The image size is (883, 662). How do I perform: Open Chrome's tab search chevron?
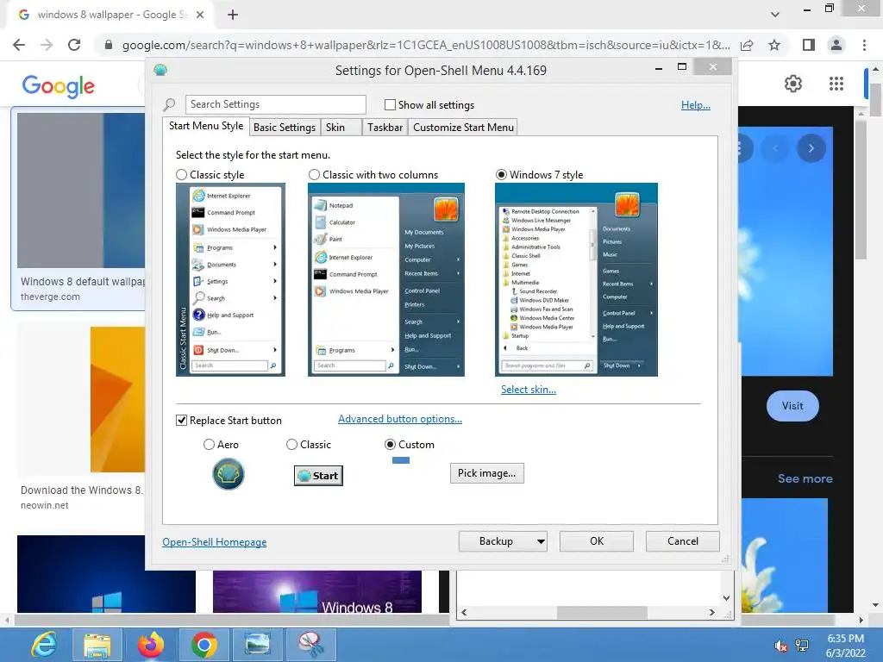pyautogui.click(x=775, y=15)
